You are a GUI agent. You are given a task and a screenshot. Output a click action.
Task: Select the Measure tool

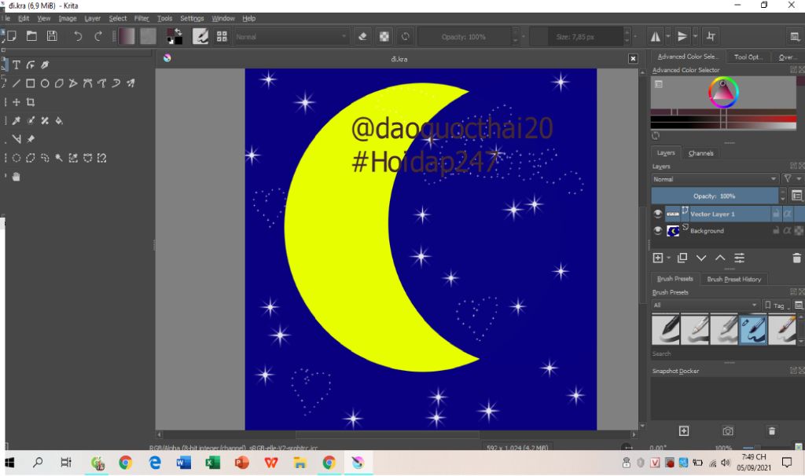[x=17, y=139]
